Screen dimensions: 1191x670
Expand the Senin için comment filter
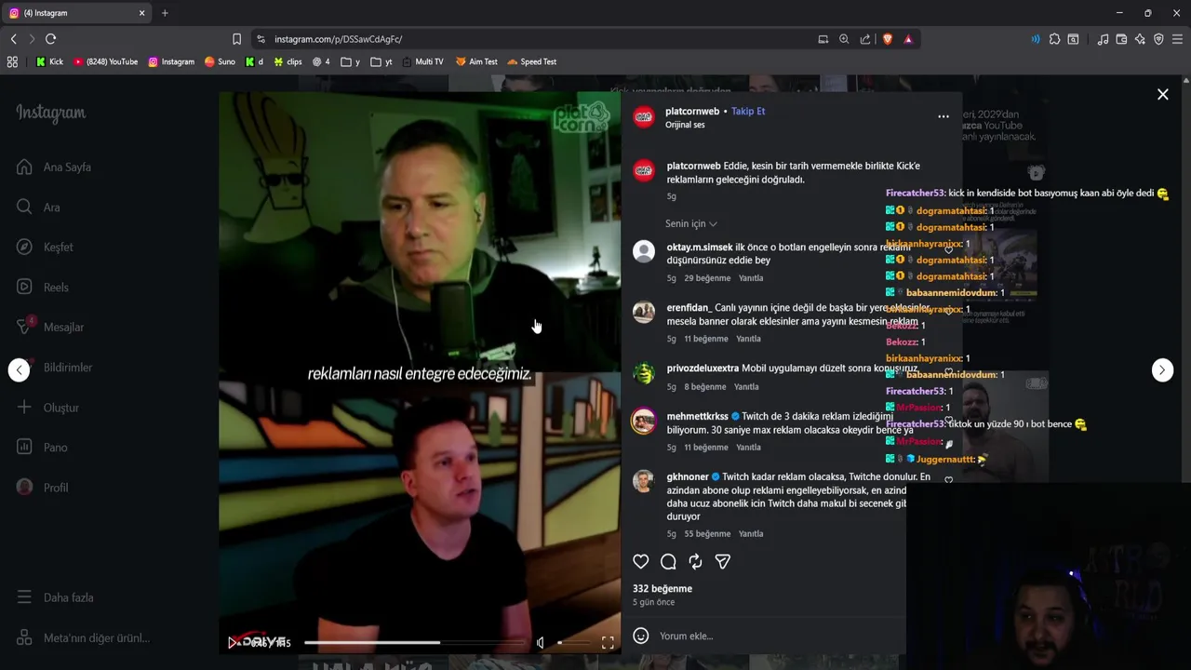[690, 224]
